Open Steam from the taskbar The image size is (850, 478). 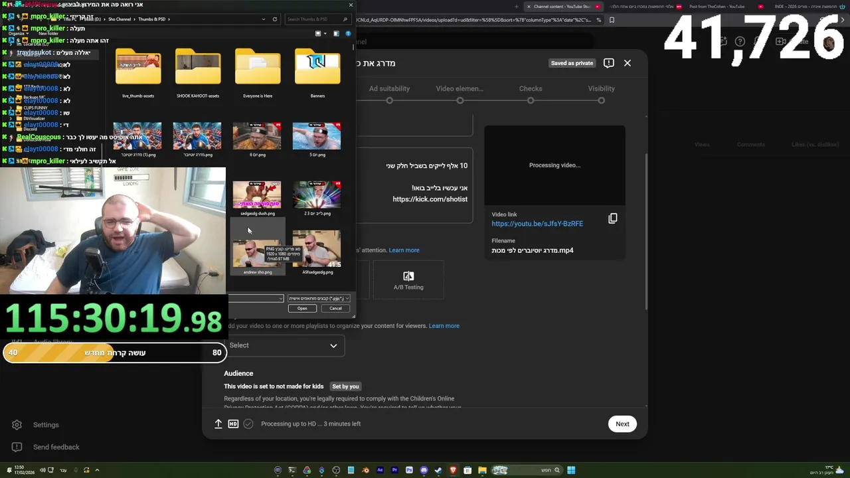pos(438,470)
